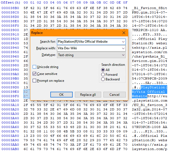Select offset row 000038C0
Image resolution: width=170 pixels, height=152 pixels.
pyautogui.click(x=10, y=12)
